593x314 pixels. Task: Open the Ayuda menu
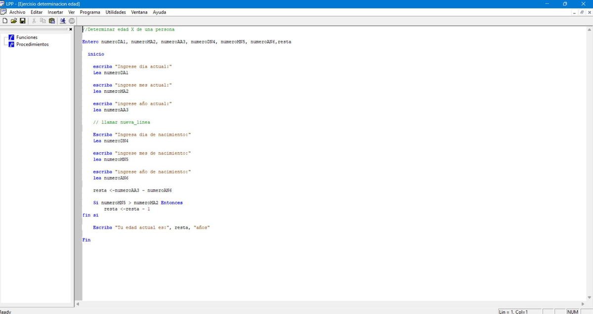click(159, 12)
